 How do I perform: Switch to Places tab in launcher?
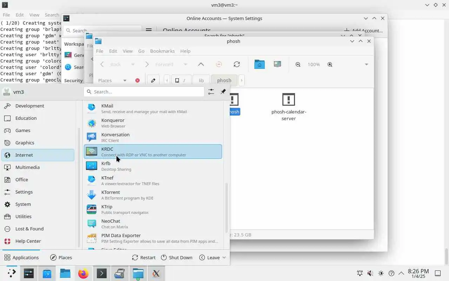click(61, 257)
